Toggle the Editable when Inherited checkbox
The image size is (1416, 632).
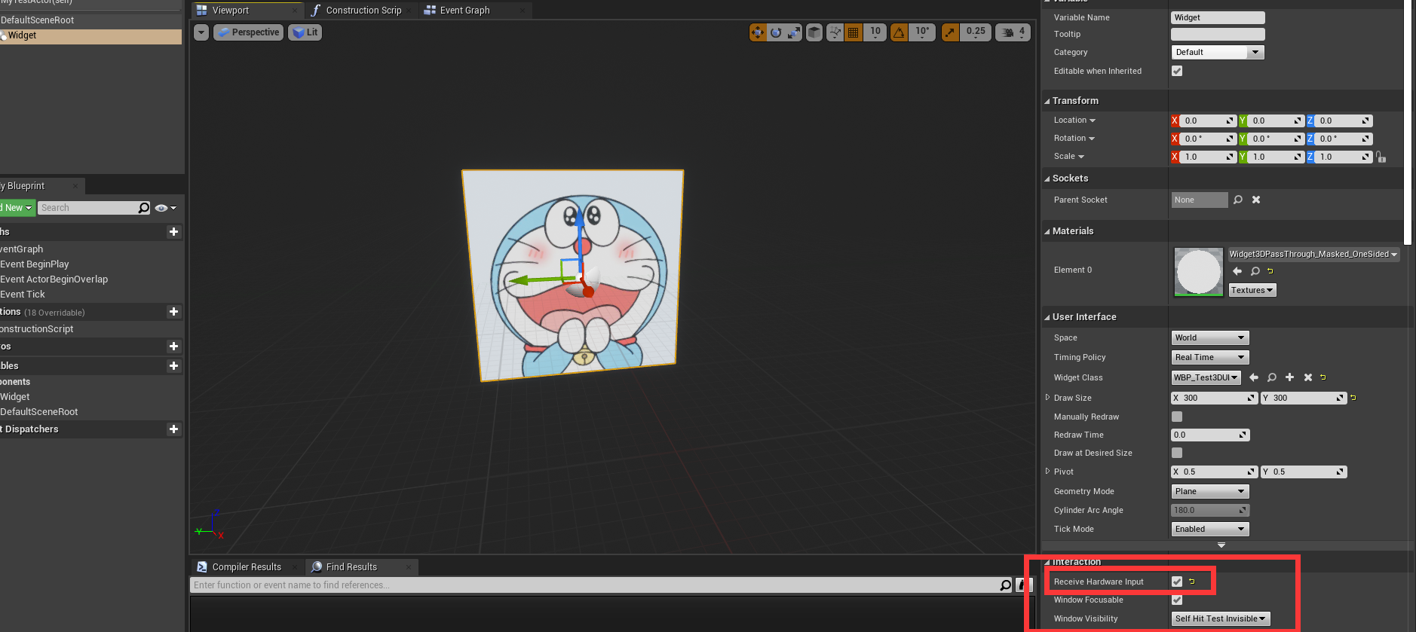pos(1177,71)
